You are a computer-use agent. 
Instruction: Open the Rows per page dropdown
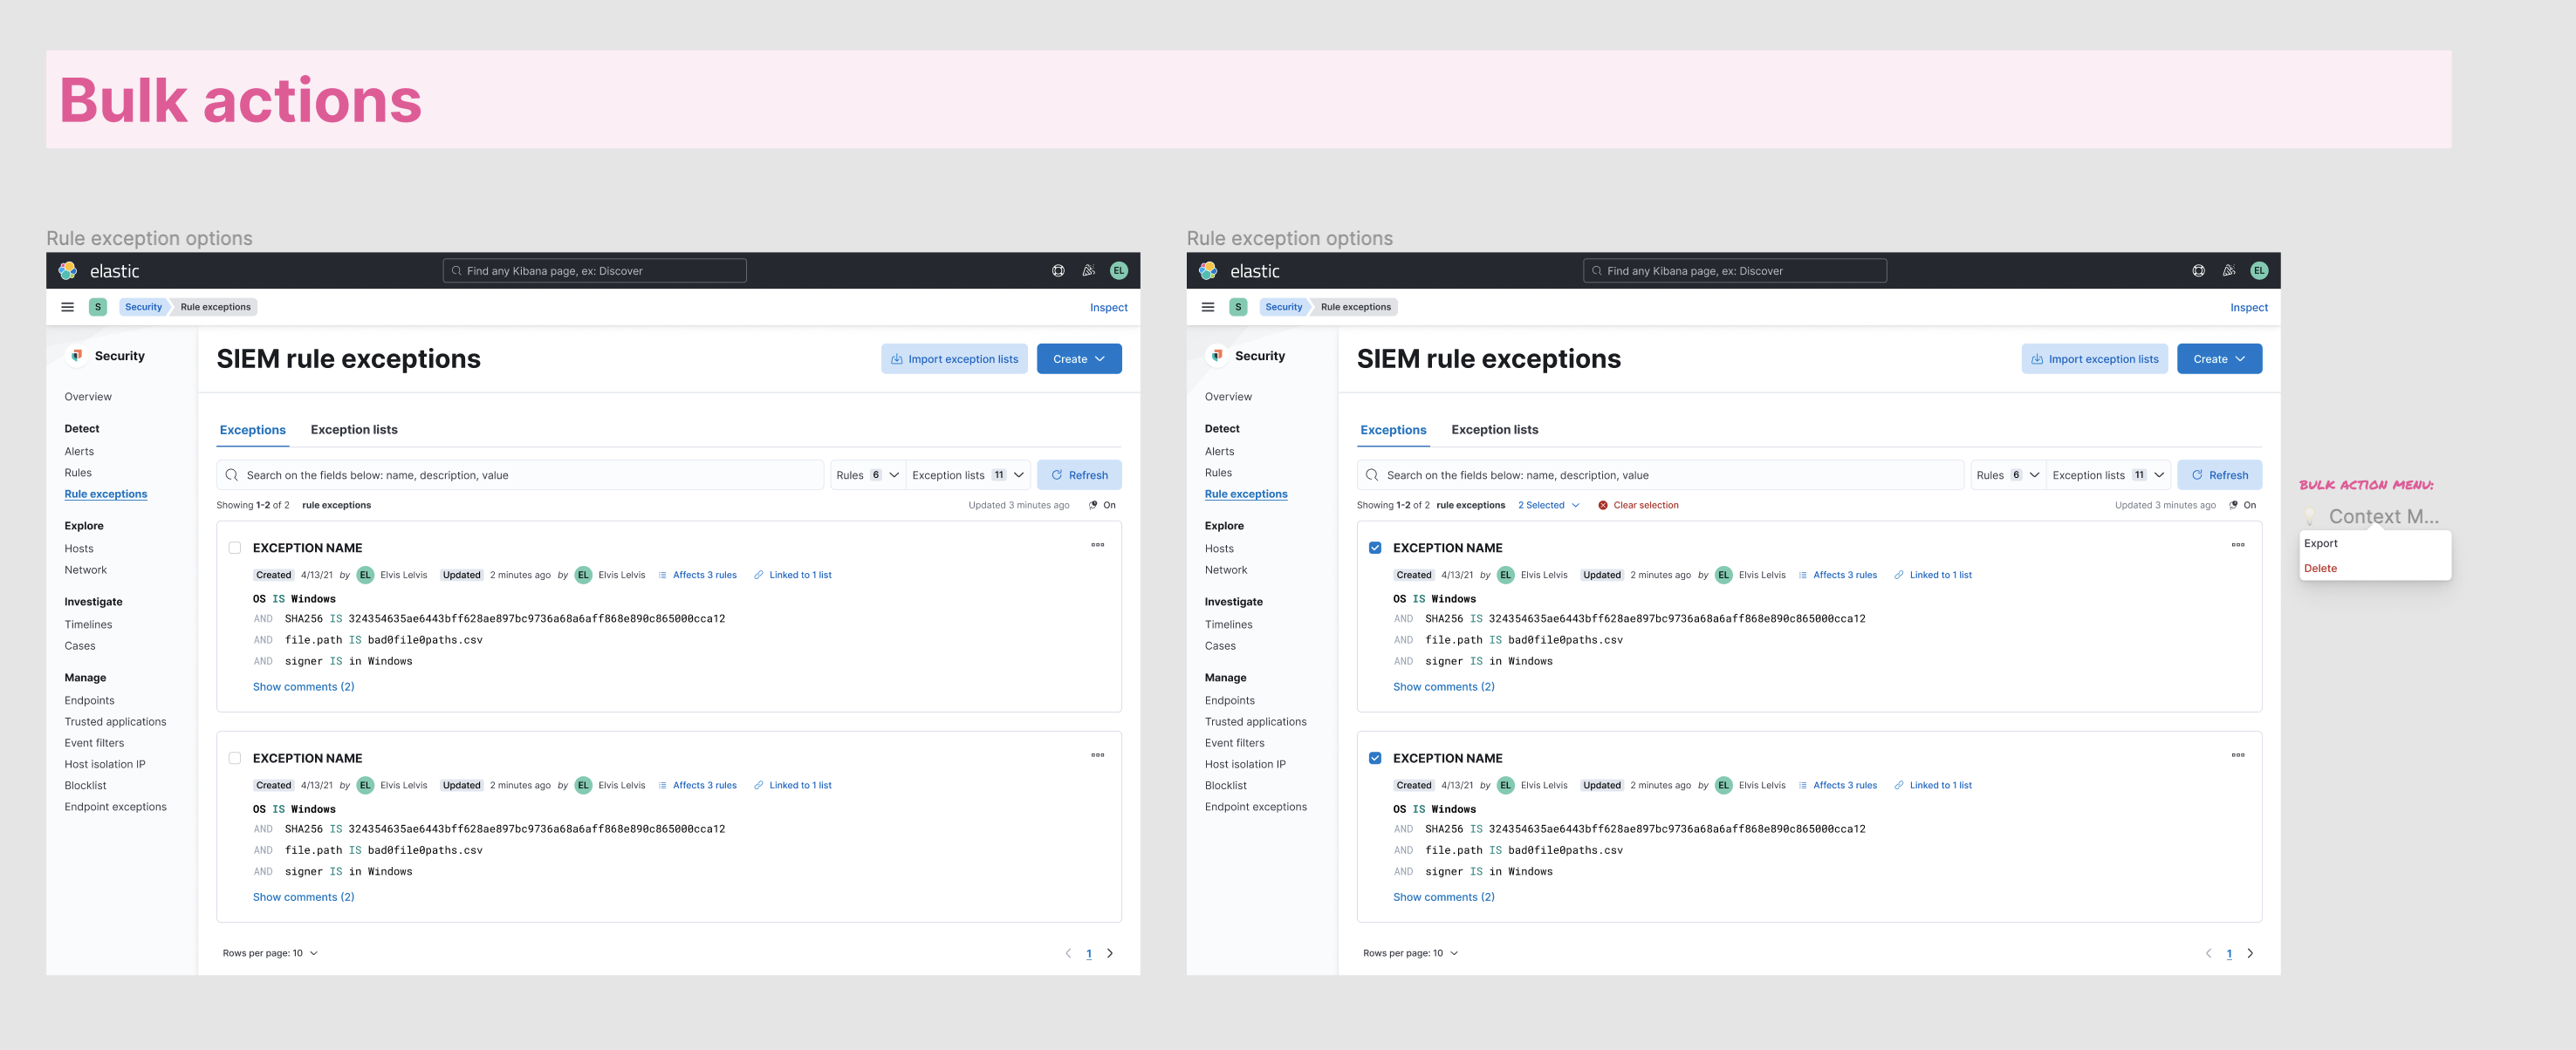pos(270,952)
